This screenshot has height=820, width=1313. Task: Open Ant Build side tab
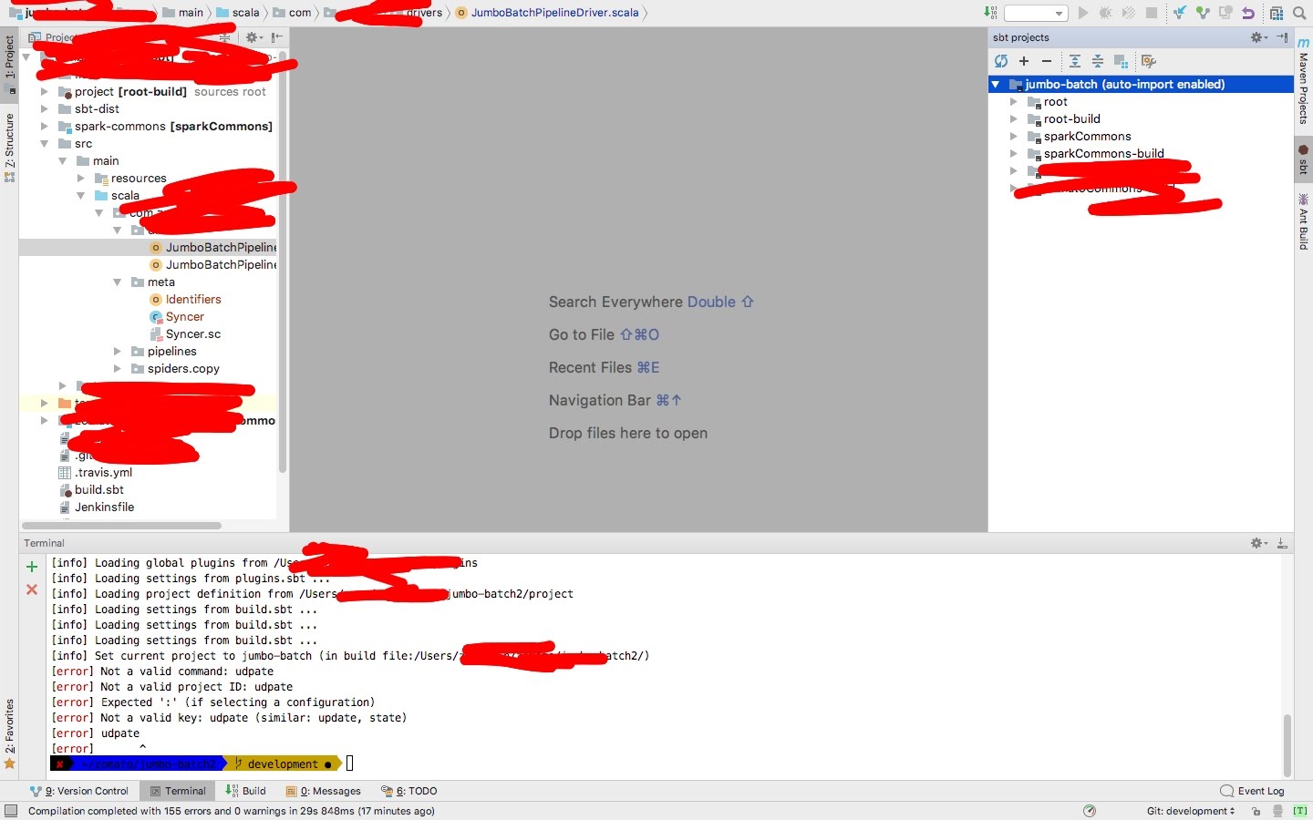(x=1303, y=222)
